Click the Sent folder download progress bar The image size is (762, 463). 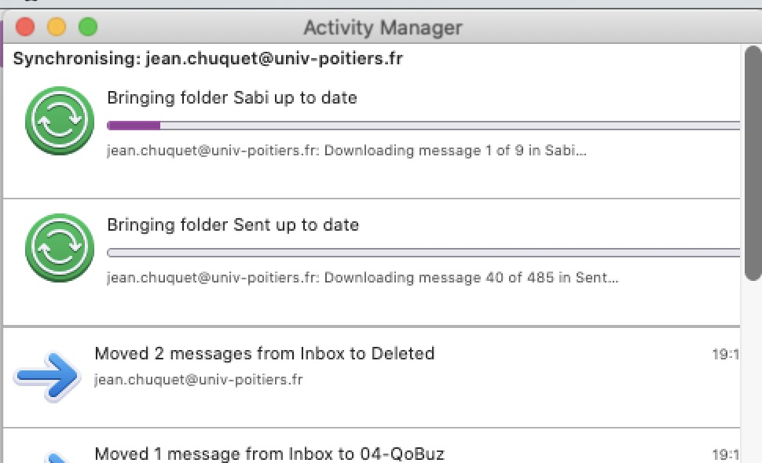tap(423, 253)
